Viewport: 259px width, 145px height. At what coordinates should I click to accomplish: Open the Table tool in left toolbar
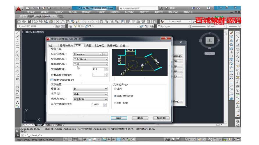pyautogui.click(x=17, y=99)
